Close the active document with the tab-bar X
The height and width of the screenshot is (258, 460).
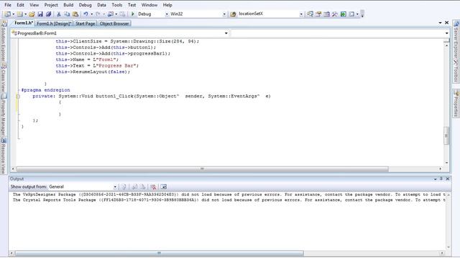pos(446,23)
